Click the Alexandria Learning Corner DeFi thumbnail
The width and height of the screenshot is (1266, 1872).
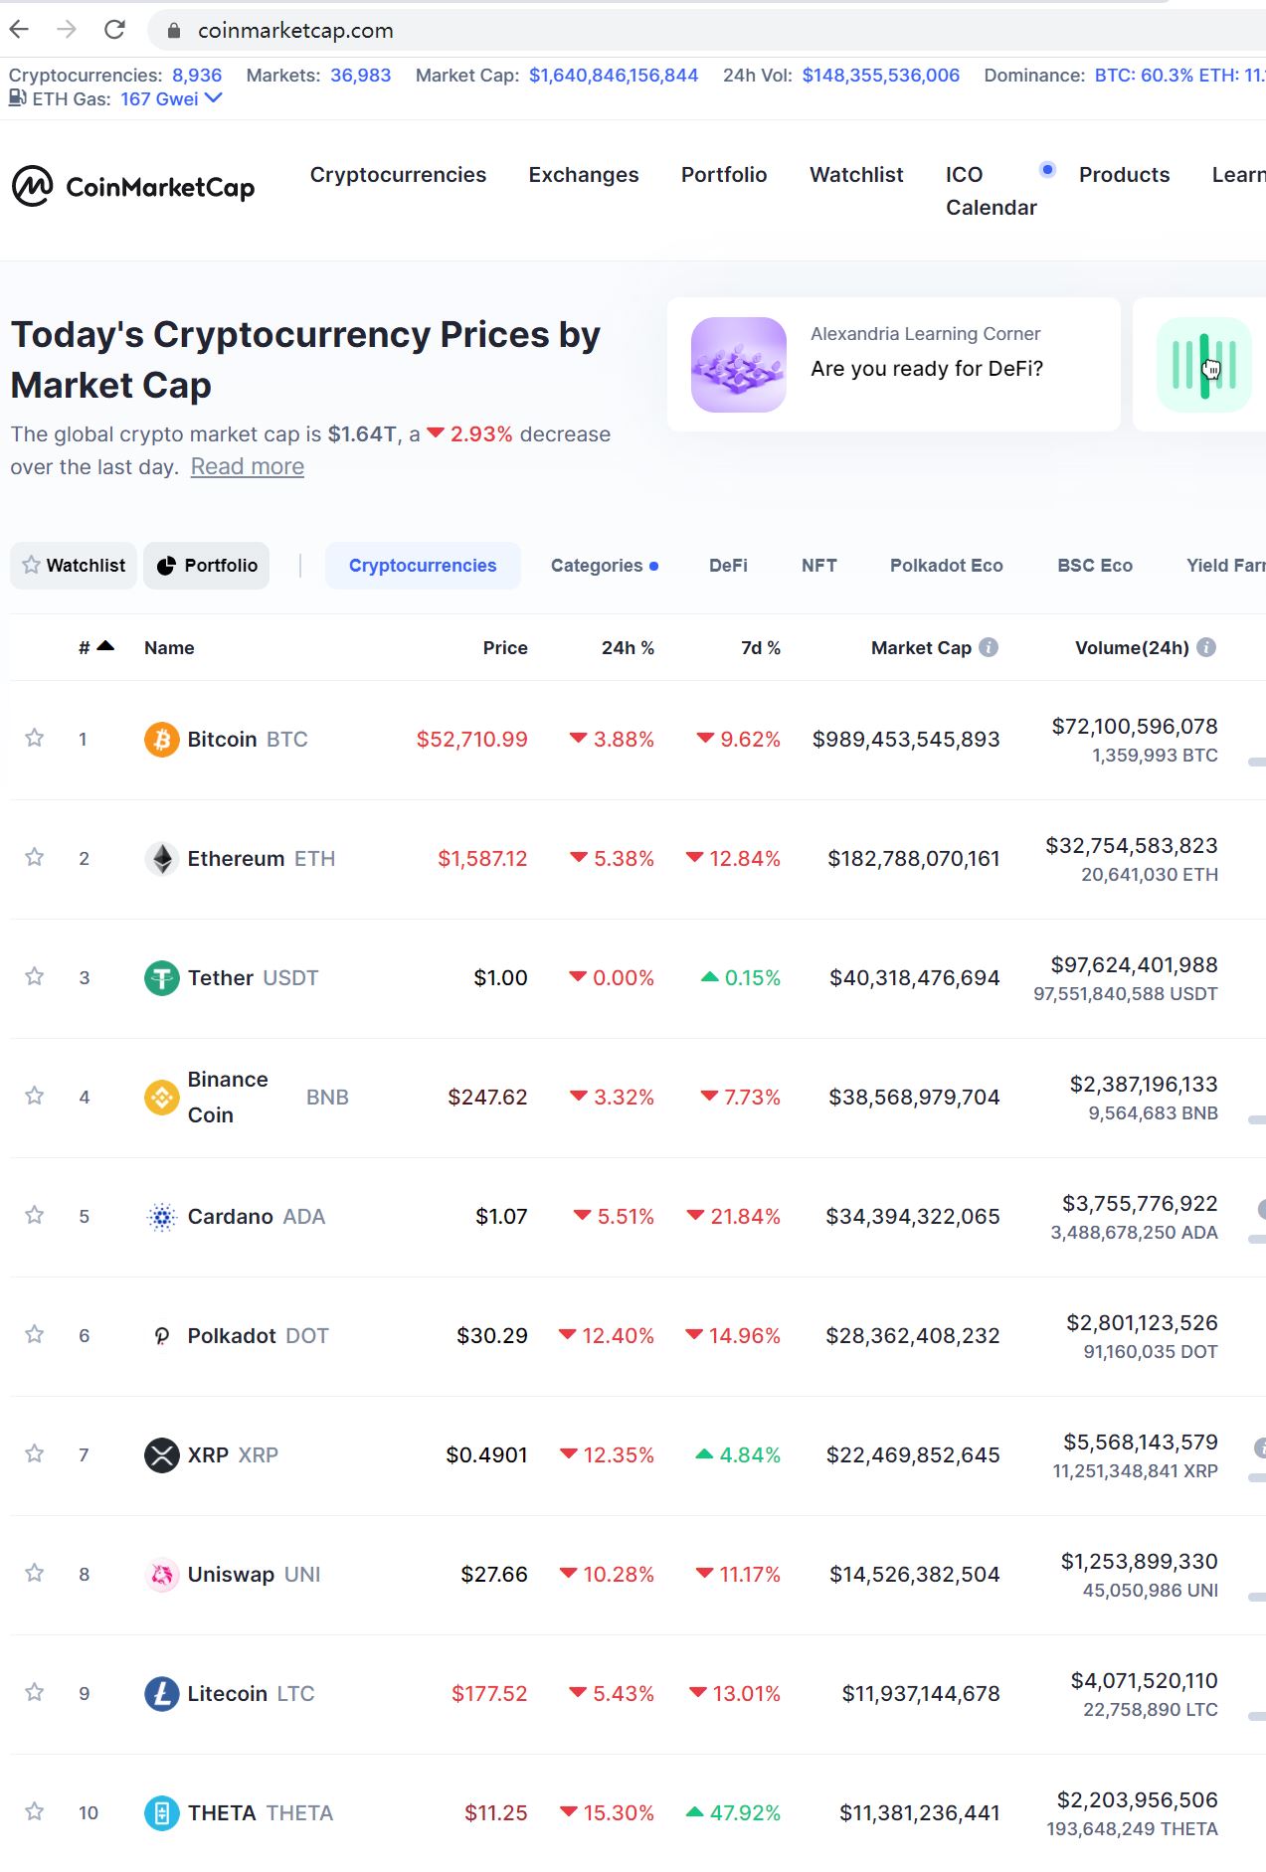(739, 365)
